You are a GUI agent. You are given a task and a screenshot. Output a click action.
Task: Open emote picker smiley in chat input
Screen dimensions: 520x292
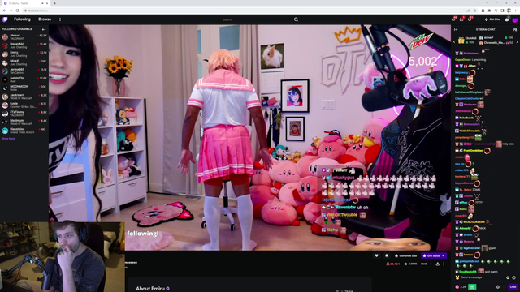pyautogui.click(x=514, y=277)
